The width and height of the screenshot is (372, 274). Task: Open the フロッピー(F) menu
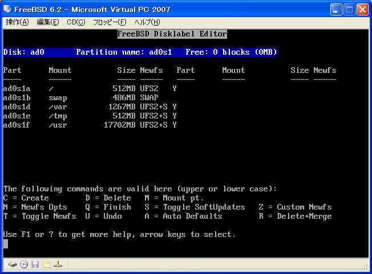point(110,22)
